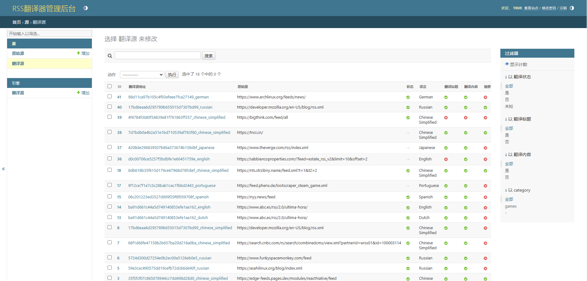Image resolution: width=587 pixels, height=281 pixels.
Task: Click red summary icon for row 41
Action: coord(485,97)
